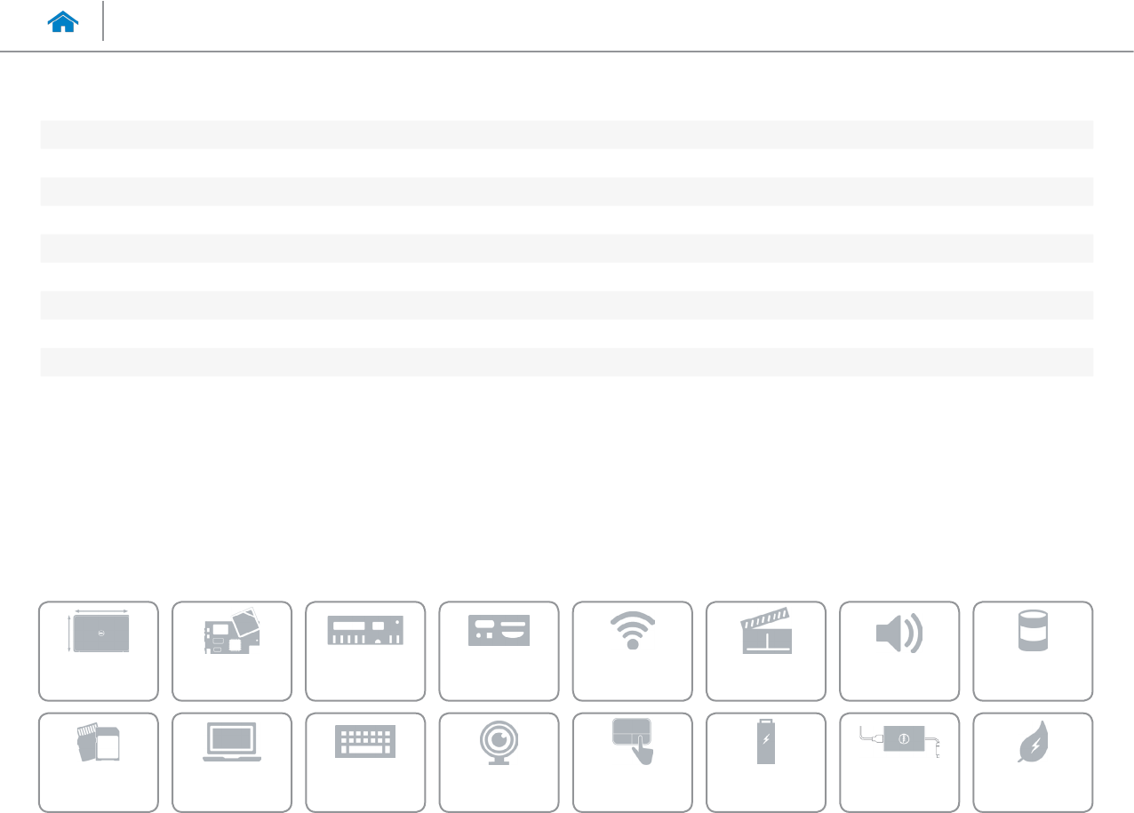The image size is (1134, 813).
Task: Select the system board information icon
Action: coord(232,650)
